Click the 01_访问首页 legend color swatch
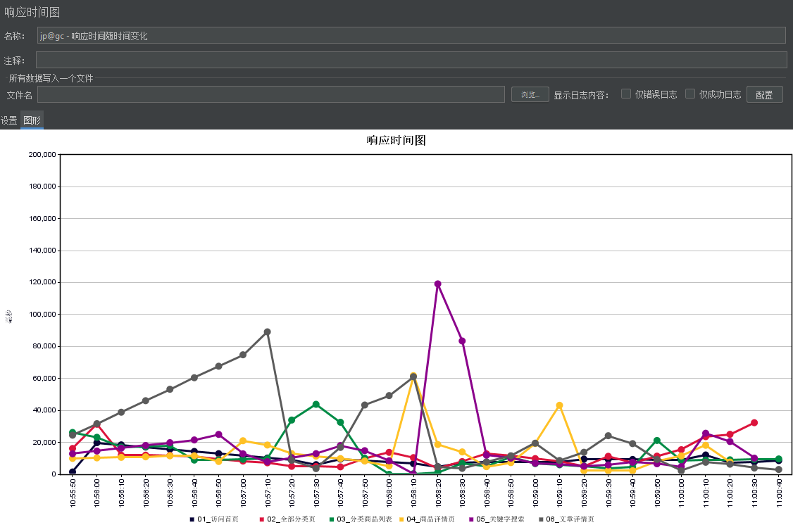This screenshot has height=525, width=793. pyautogui.click(x=192, y=519)
